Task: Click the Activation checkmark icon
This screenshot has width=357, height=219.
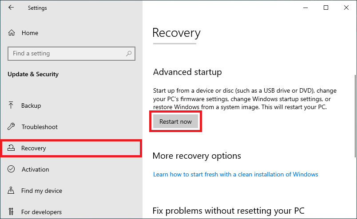Action: pos(12,169)
